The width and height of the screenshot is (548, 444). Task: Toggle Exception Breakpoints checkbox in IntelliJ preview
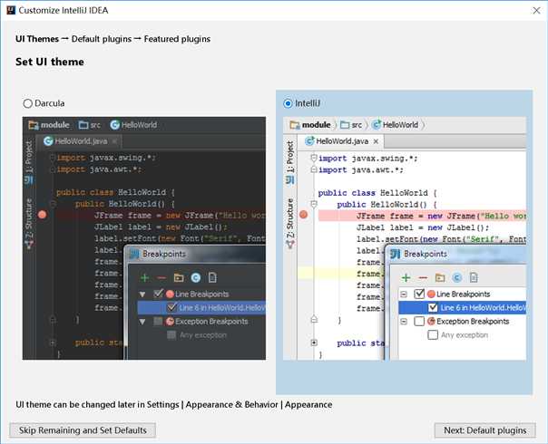point(419,321)
